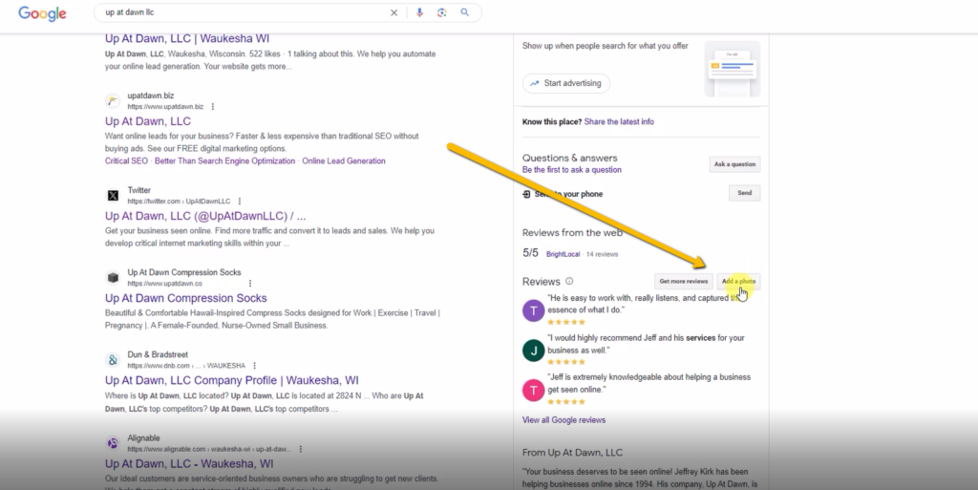Screen dimensions: 978x490
Task: Click avatar T beside 'extremely knowledgeable' review
Action: point(533,391)
